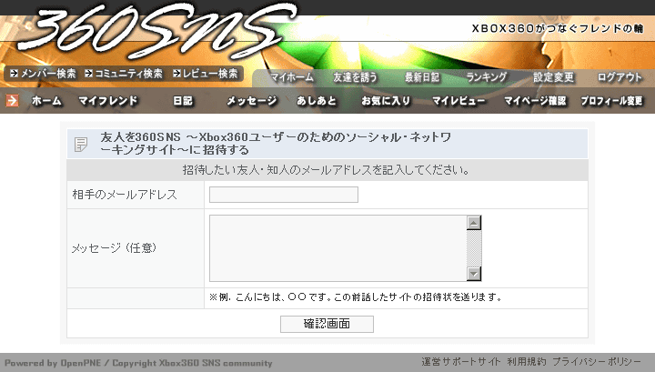Click the message box scroll up arrow
Image resolution: width=655 pixels, height=372 pixels.
coord(474,223)
